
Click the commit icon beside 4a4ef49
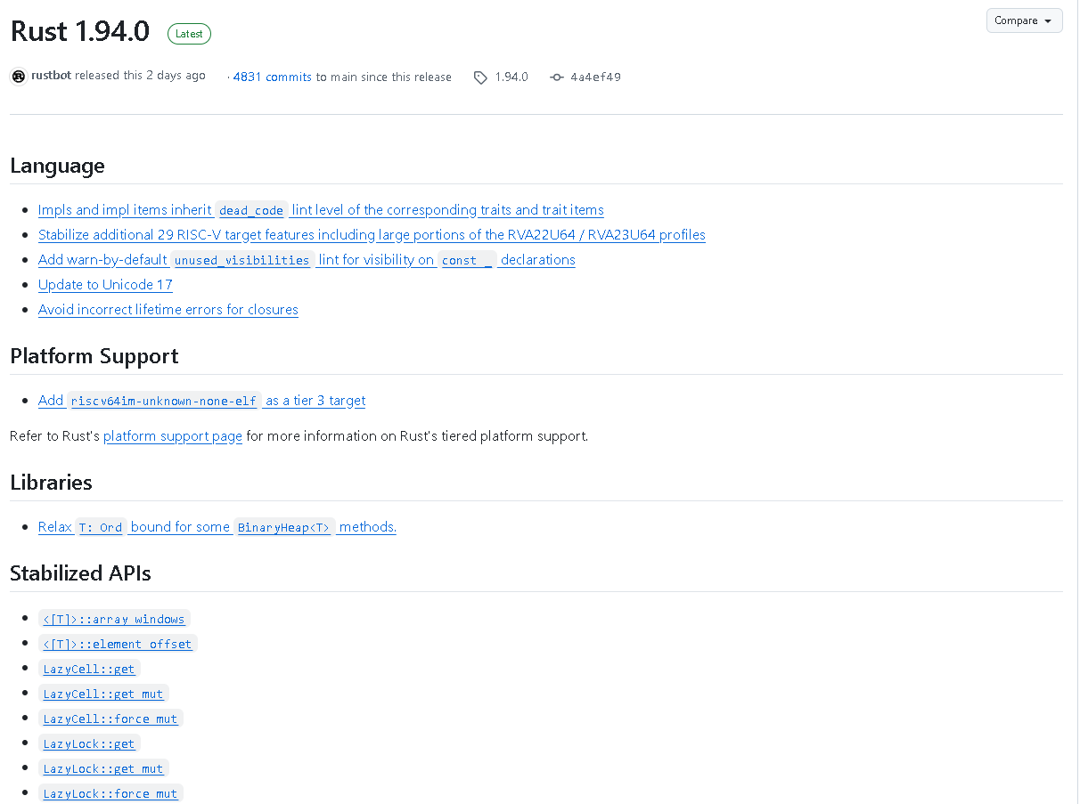coord(557,77)
